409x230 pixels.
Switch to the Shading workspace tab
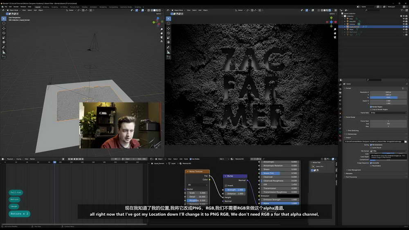pos(85,7)
